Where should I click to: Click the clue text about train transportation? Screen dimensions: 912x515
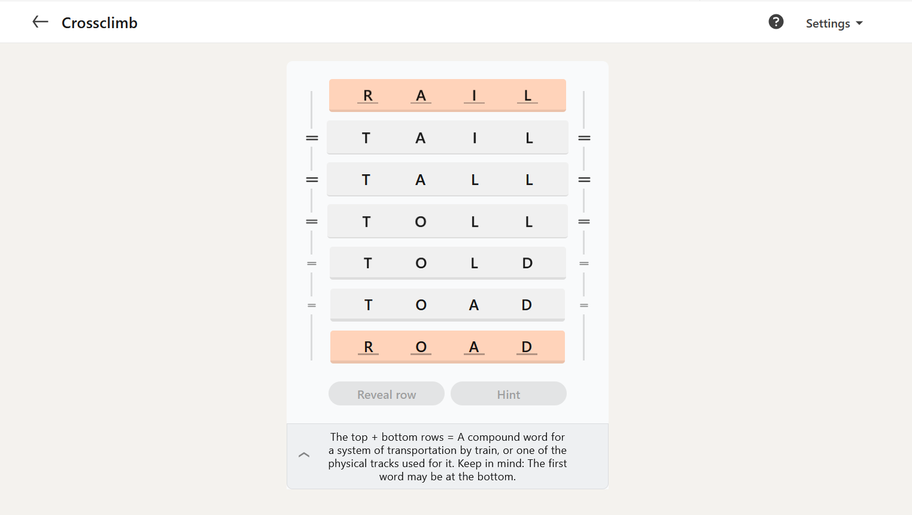click(x=448, y=457)
